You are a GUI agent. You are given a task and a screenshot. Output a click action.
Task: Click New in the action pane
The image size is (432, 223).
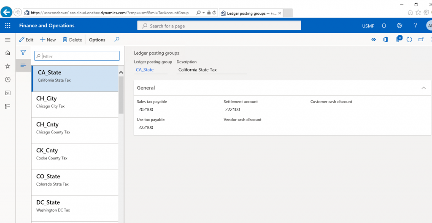click(48, 40)
